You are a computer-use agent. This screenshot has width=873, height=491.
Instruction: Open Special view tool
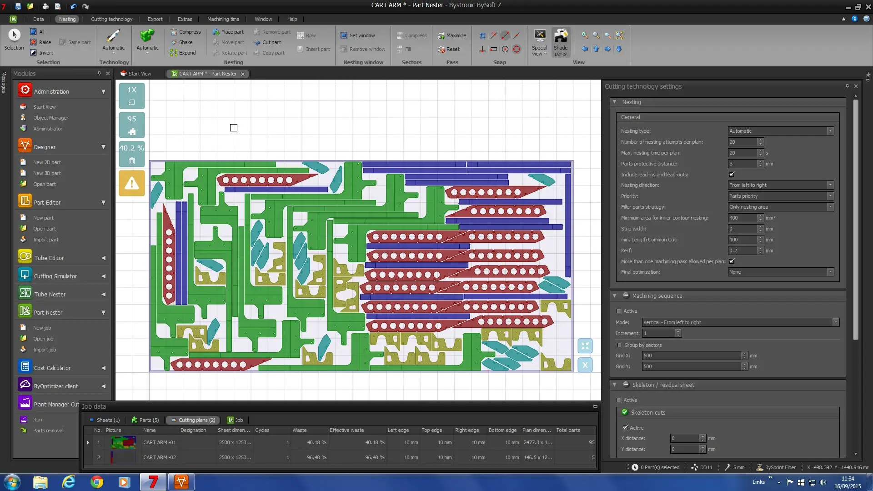[x=539, y=42]
